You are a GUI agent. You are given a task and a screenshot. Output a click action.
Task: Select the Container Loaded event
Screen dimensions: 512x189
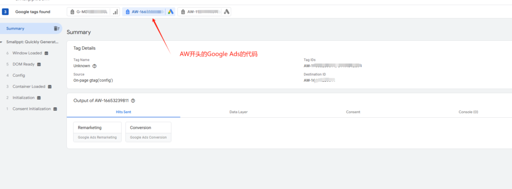click(x=28, y=87)
